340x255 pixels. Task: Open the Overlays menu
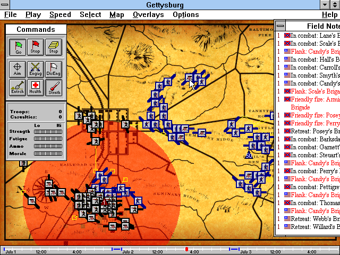(x=148, y=15)
